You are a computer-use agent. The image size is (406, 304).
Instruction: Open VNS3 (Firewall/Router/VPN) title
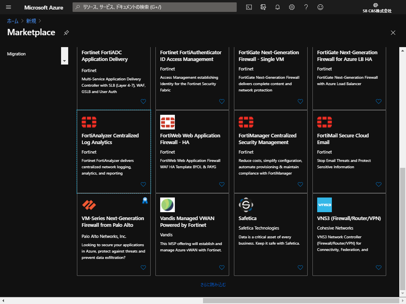pyautogui.click(x=349, y=218)
